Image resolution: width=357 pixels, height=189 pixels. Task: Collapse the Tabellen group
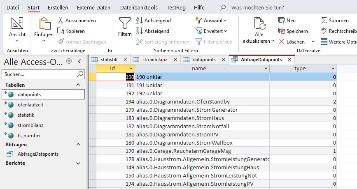pyautogui.click(x=78, y=85)
